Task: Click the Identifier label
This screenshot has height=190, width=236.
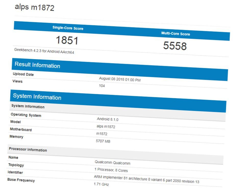Action: [15, 172]
